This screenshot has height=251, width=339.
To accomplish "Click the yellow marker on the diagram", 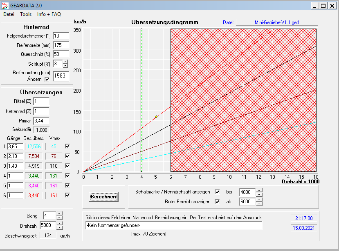I will (156, 117).
